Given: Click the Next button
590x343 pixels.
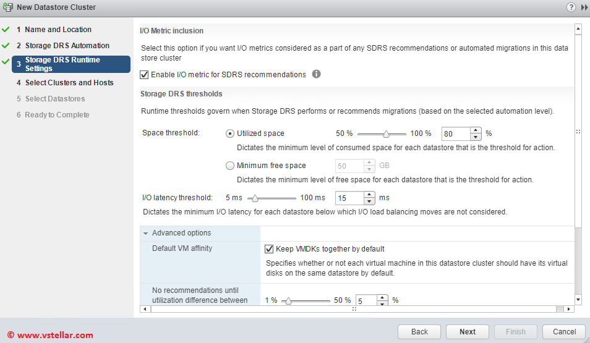Looking at the screenshot, I should click(x=468, y=332).
